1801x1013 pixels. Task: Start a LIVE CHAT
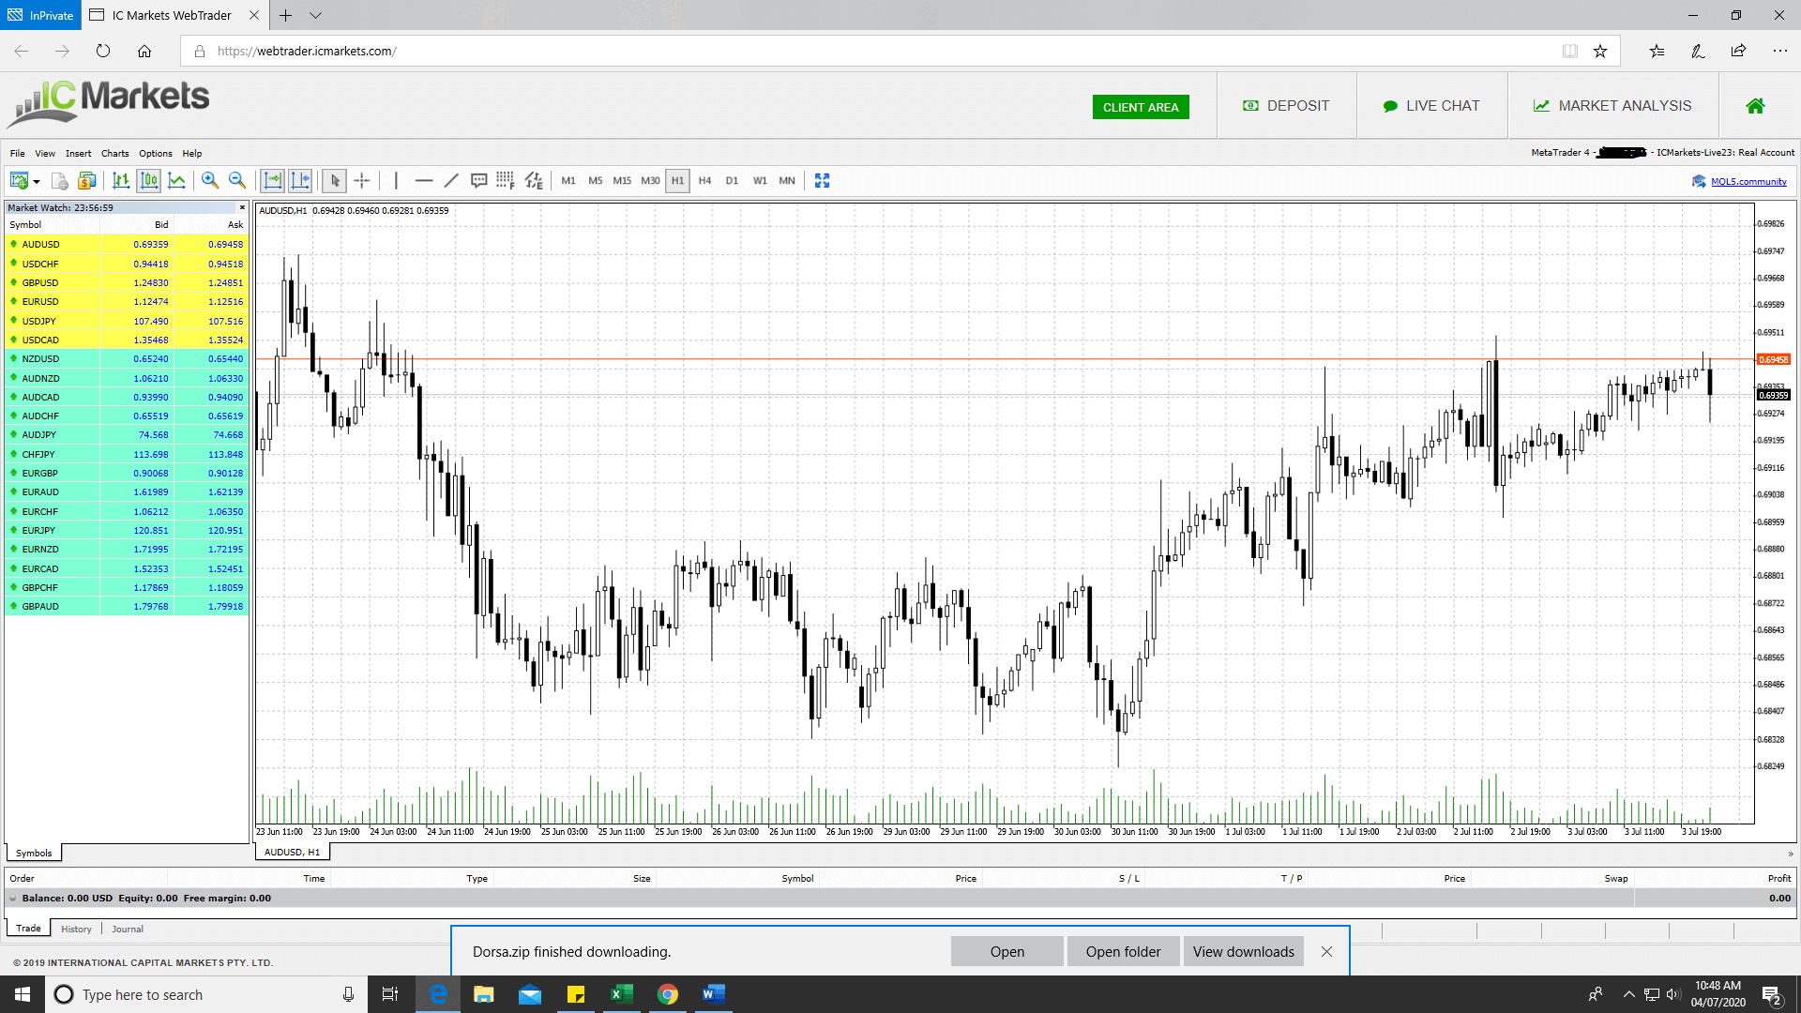[x=1431, y=106]
